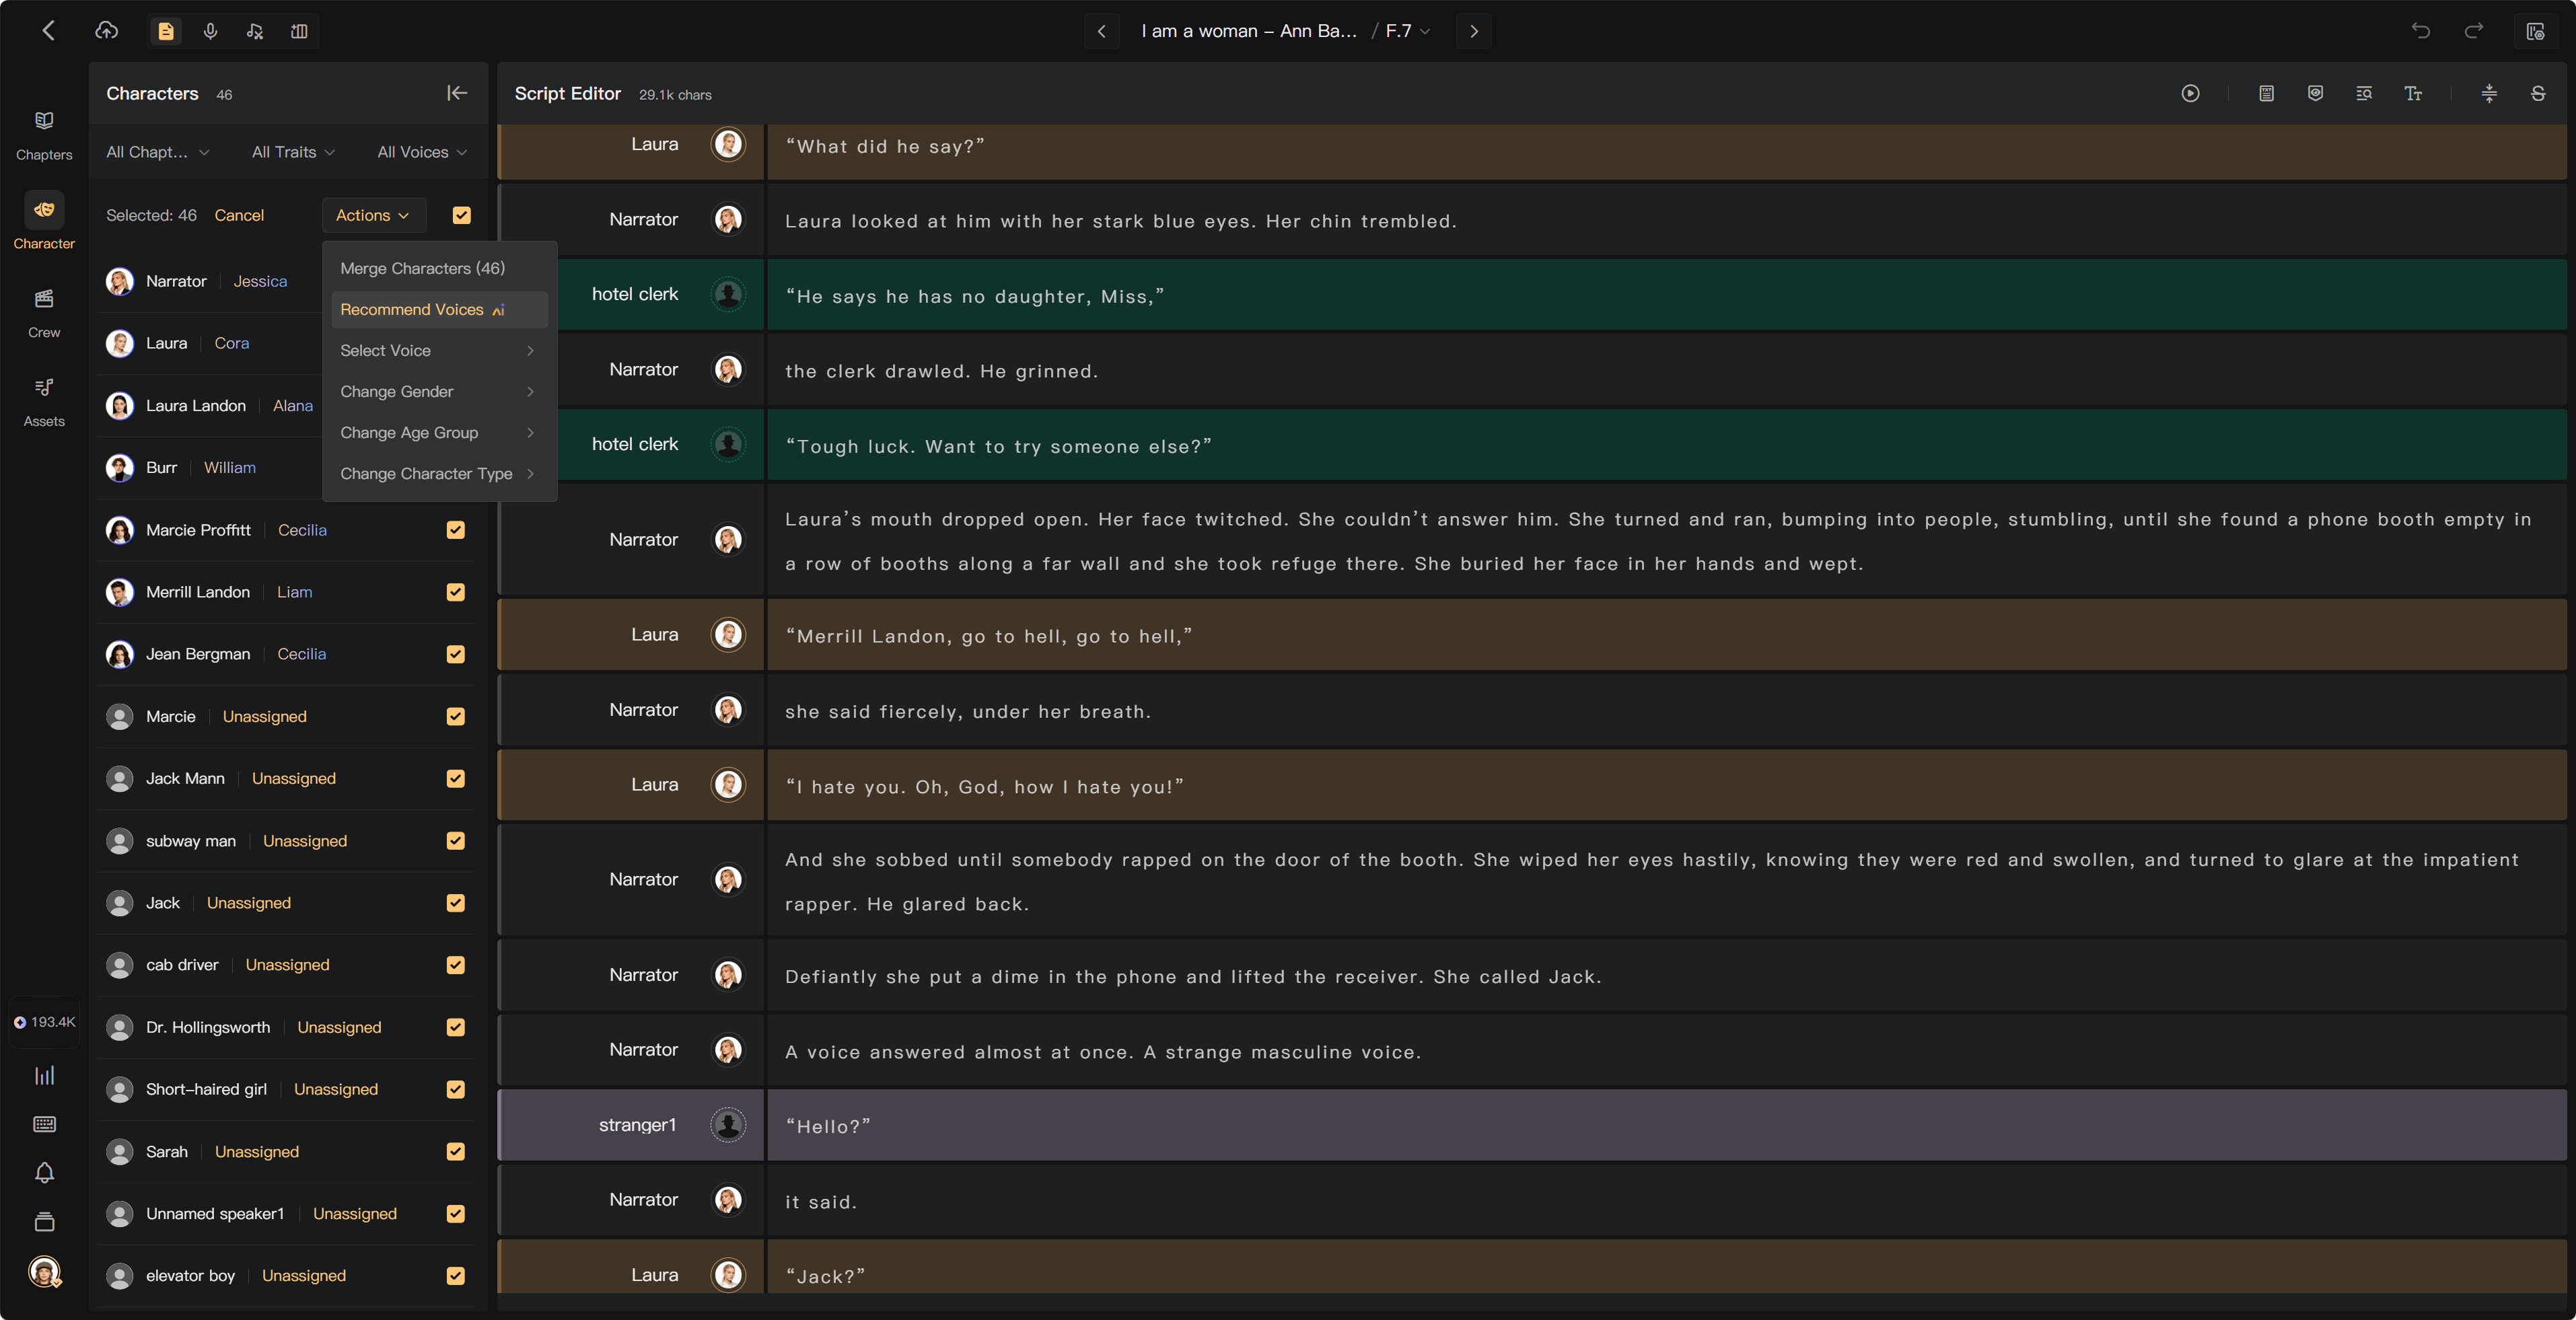Open the Assets sidebar section
Viewport: 2576px width, 1320px height.
click(44, 402)
